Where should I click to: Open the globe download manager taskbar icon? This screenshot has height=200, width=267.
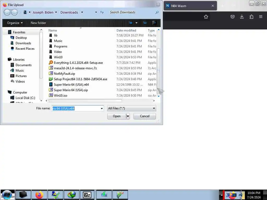point(71,195)
